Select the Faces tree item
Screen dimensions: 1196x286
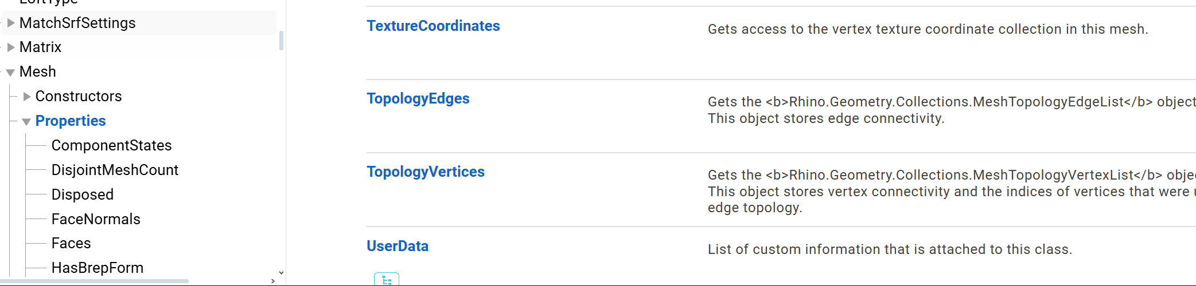click(71, 243)
